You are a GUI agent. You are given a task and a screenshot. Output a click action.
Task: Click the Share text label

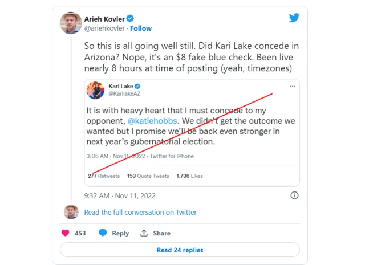coord(161,233)
